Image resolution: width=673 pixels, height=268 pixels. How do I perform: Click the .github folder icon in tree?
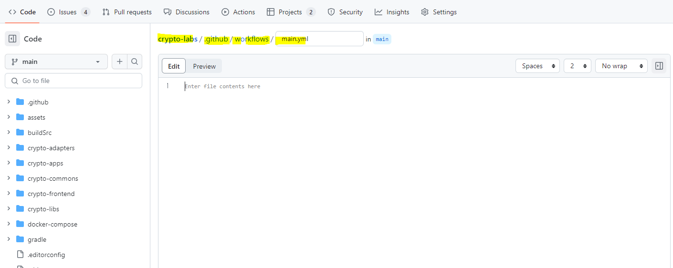pos(20,102)
